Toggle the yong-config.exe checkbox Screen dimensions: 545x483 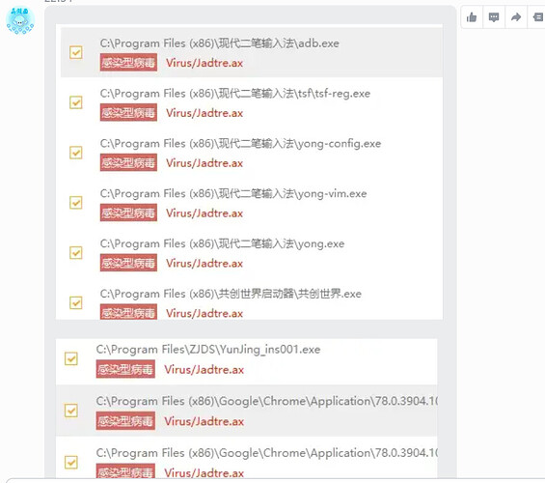point(76,153)
